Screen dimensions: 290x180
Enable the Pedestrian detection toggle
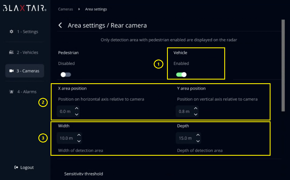coord(66,74)
